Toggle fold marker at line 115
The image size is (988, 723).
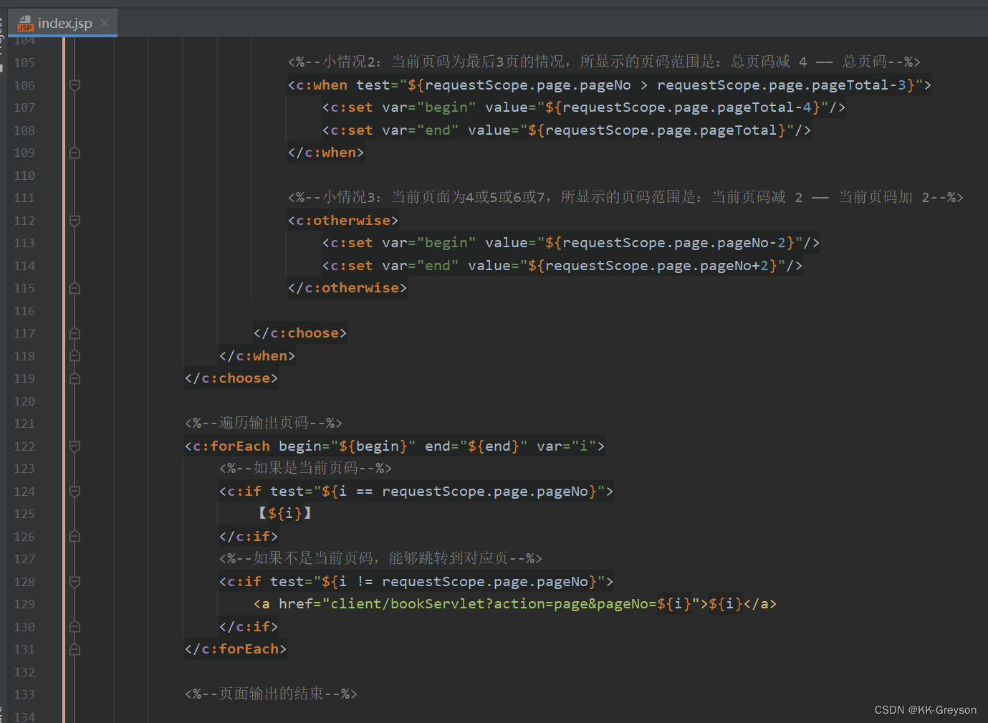pos(75,288)
